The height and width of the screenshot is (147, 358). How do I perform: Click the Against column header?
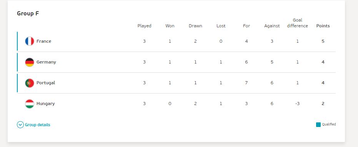[272, 26]
